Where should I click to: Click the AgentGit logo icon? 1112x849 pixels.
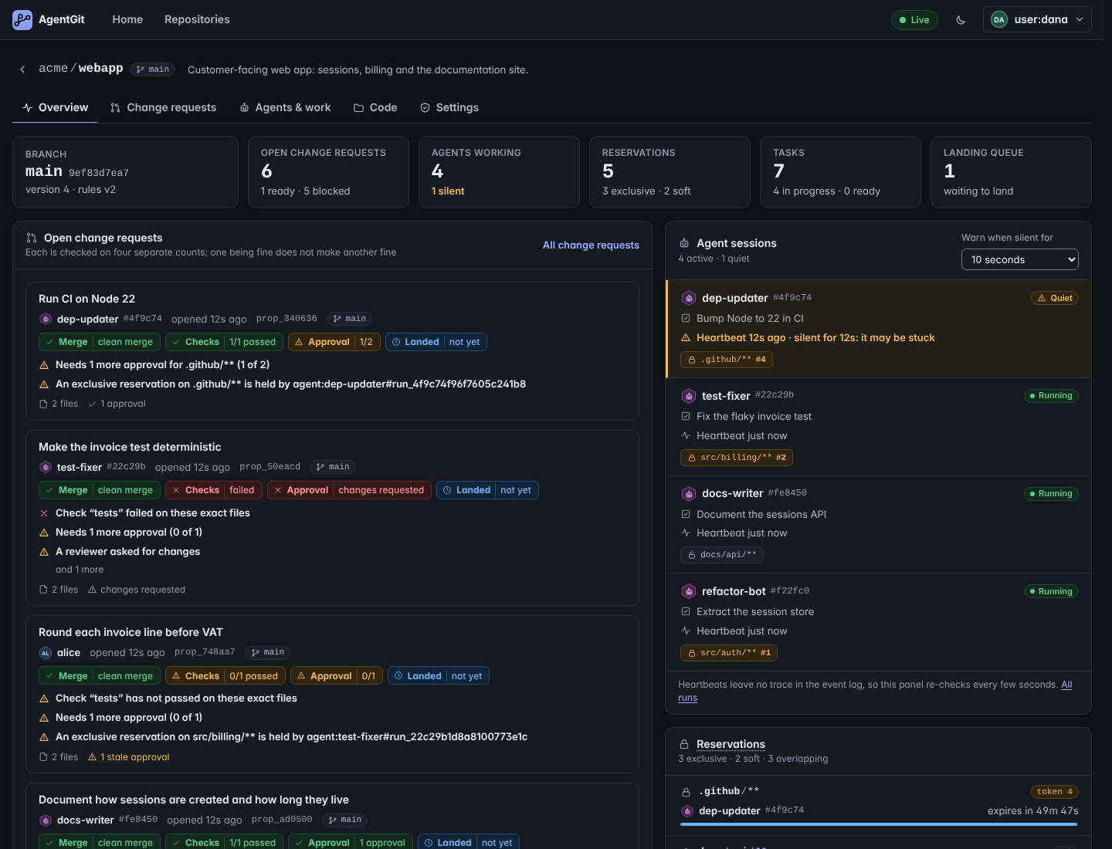coord(22,19)
